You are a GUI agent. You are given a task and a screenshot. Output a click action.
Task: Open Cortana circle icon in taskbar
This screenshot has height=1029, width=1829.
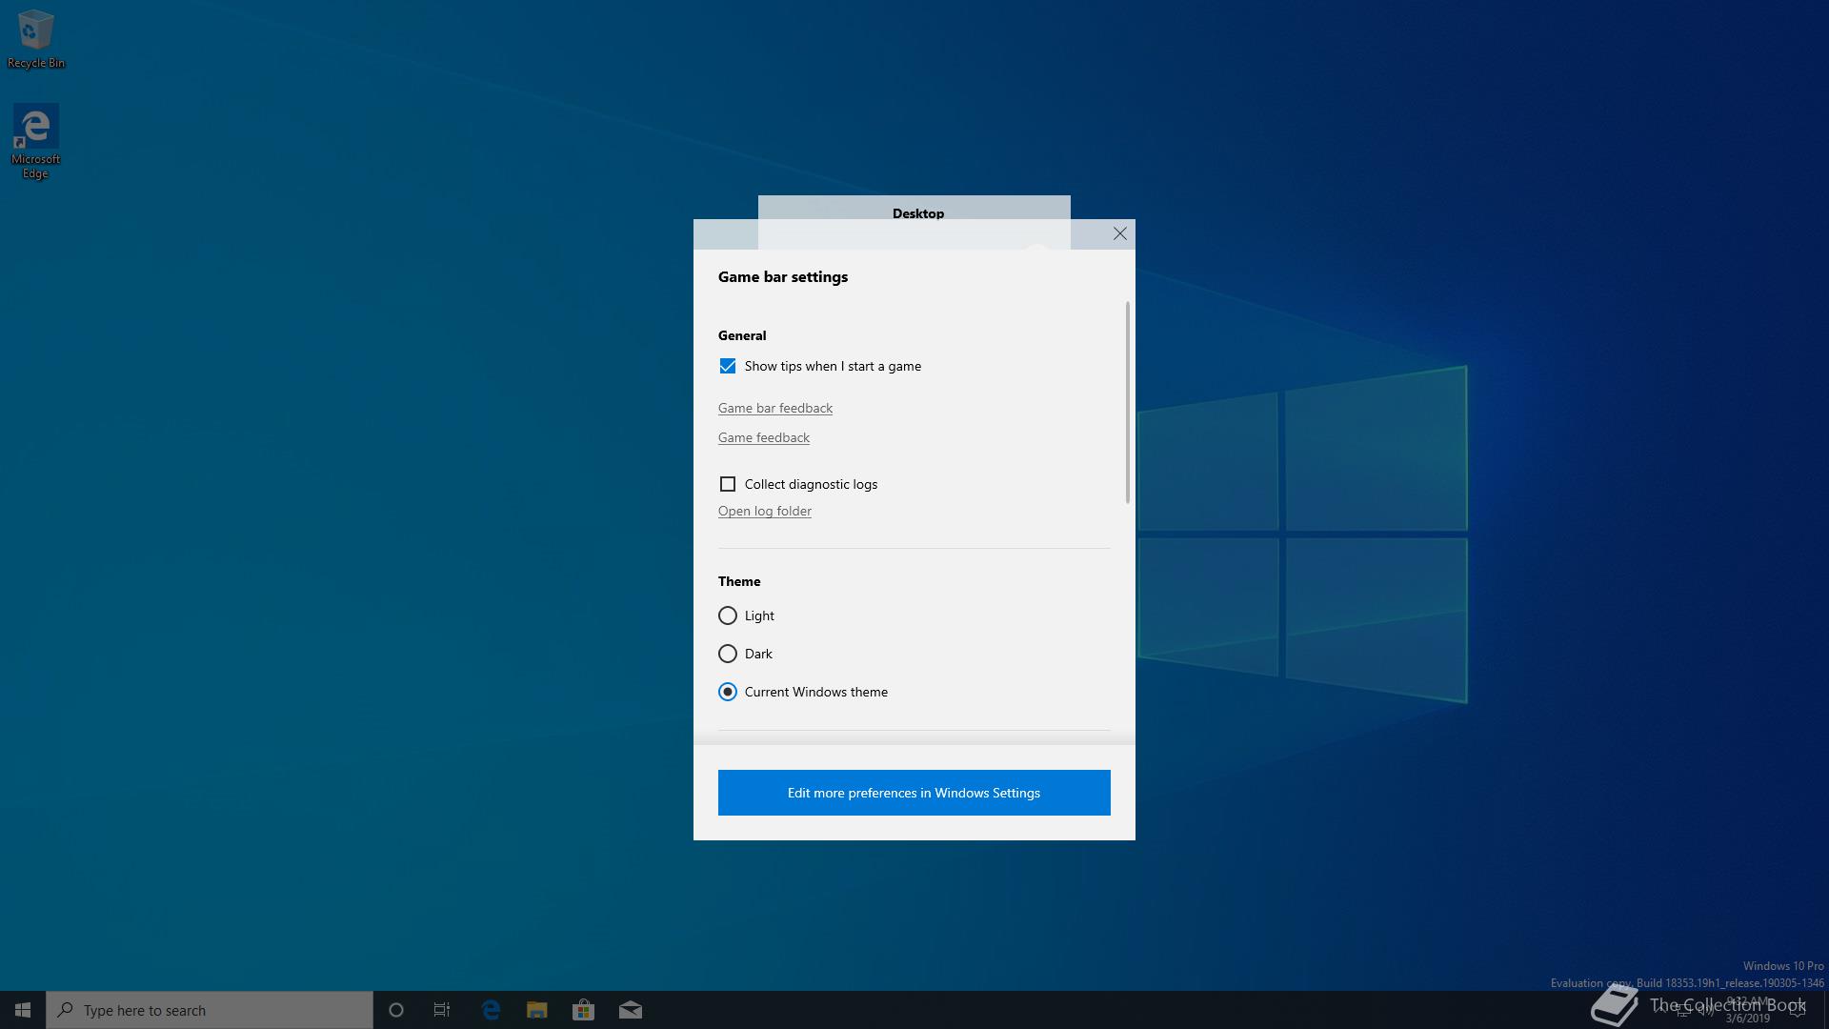click(x=396, y=1010)
